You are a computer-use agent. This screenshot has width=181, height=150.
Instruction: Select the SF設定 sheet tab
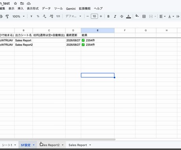pos(26,145)
